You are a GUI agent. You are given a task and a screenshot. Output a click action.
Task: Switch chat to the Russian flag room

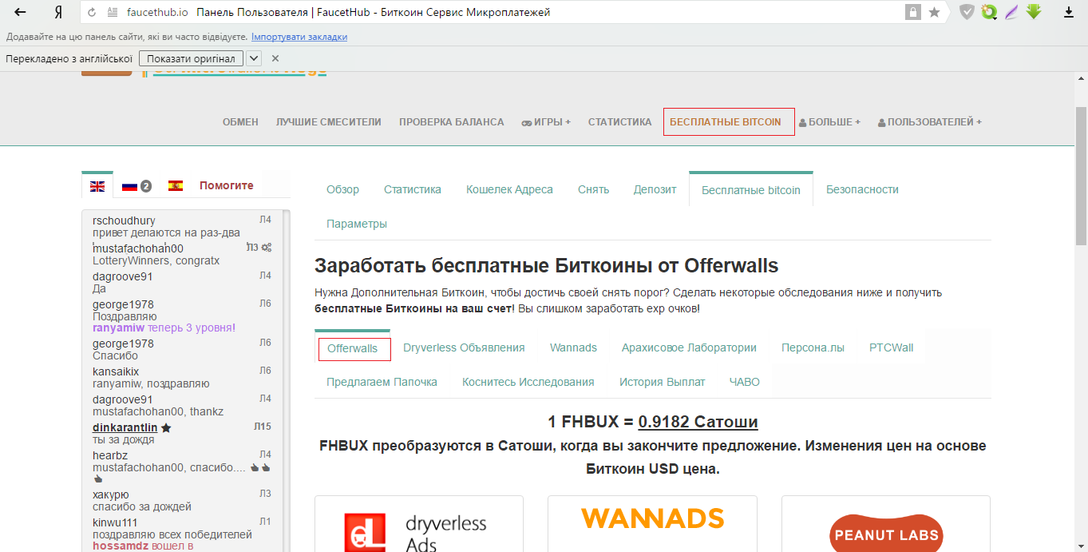click(x=130, y=186)
